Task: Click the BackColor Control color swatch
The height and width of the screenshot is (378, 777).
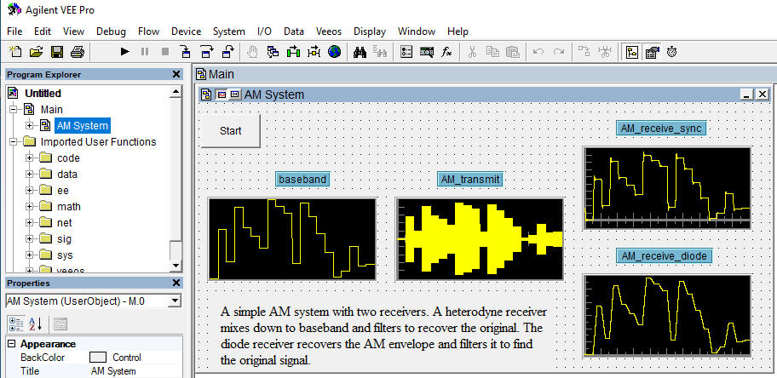Action: pyautogui.click(x=98, y=358)
